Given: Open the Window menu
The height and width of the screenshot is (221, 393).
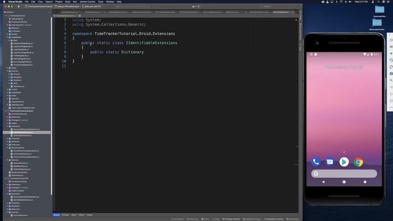Looking at the screenshot, I should coord(110,1).
